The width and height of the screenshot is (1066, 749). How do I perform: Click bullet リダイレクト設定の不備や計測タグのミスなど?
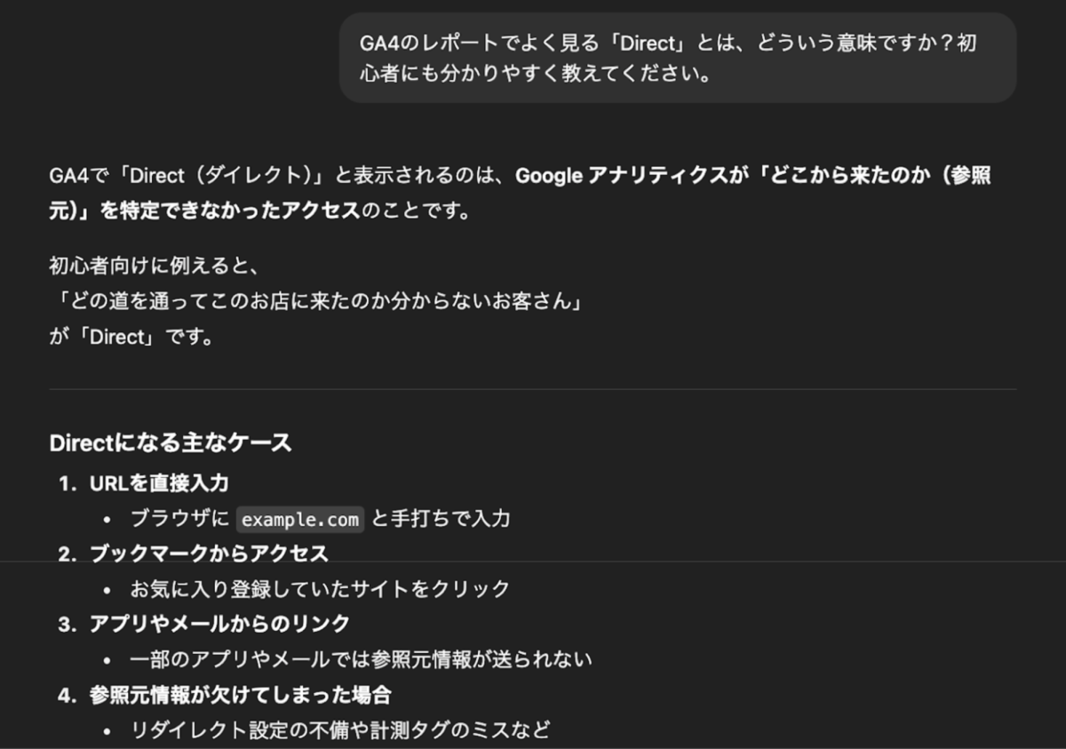click(340, 730)
